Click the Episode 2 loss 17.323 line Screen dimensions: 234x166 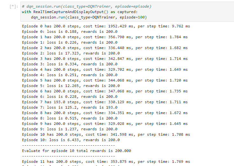(x=71, y=53)
